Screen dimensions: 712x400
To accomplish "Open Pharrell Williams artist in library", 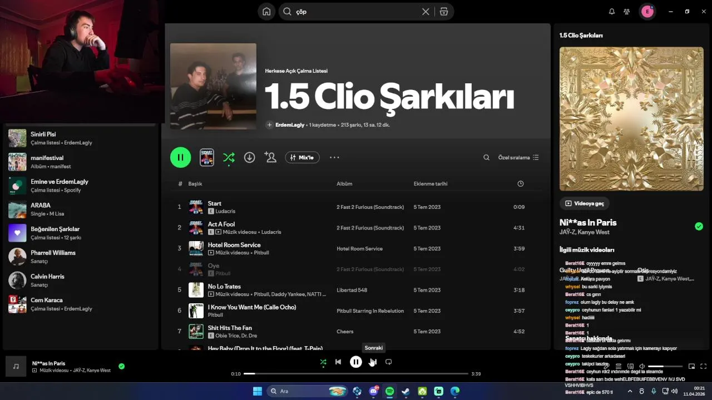I will tap(81, 257).
